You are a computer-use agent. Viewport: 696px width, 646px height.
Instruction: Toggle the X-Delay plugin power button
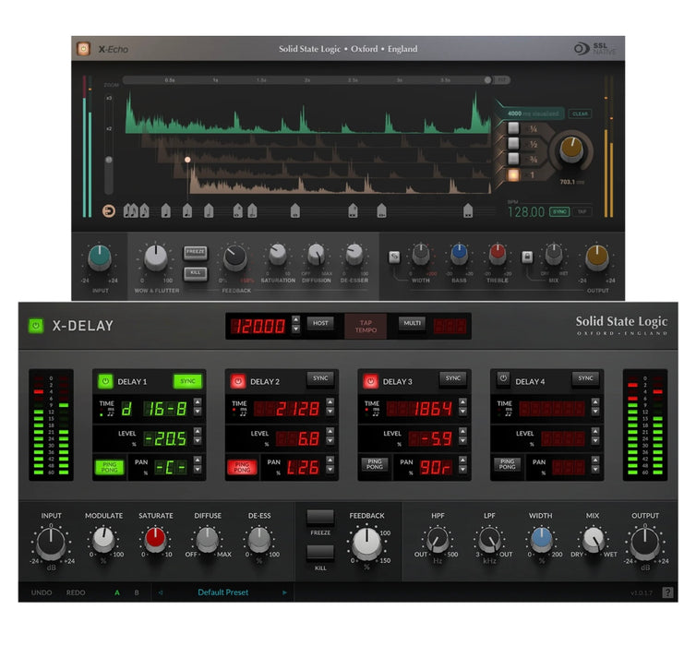pos(36,326)
